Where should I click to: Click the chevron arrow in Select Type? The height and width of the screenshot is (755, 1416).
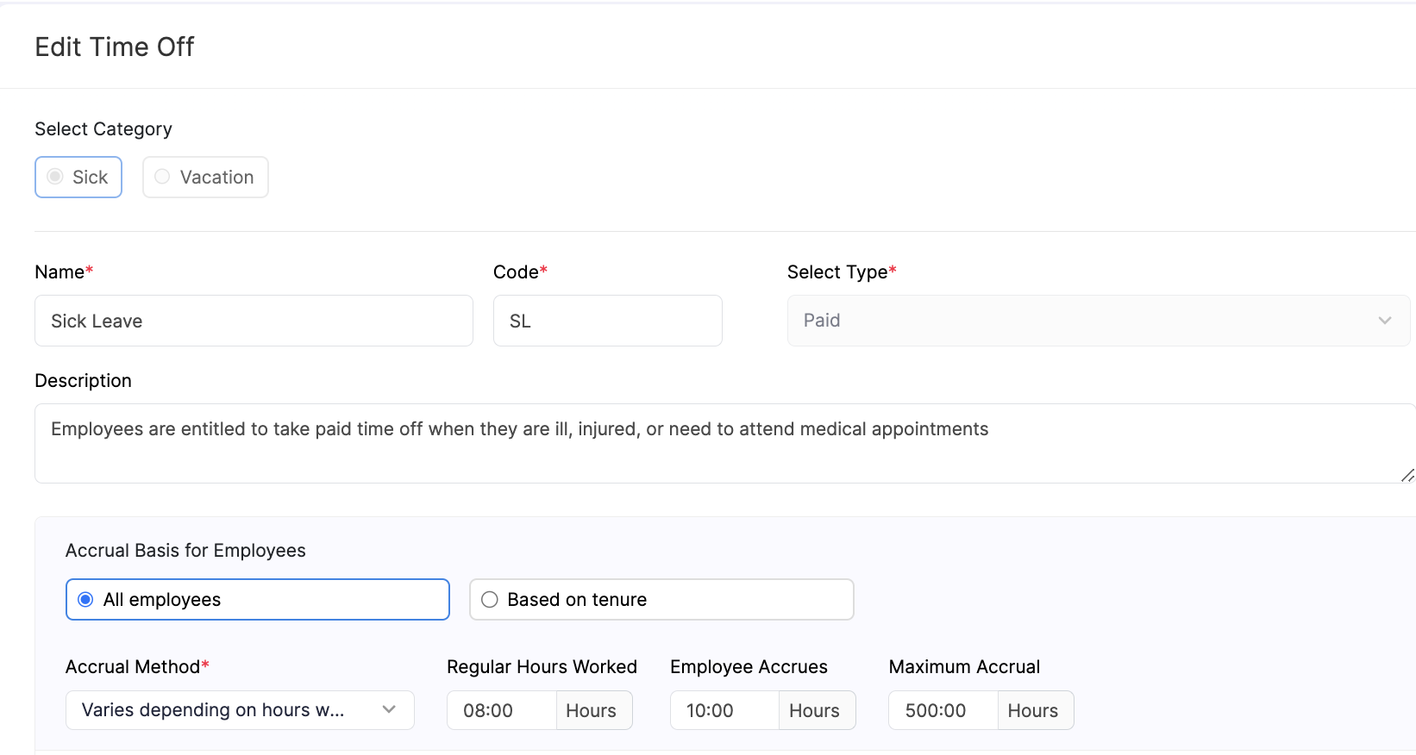1385,321
